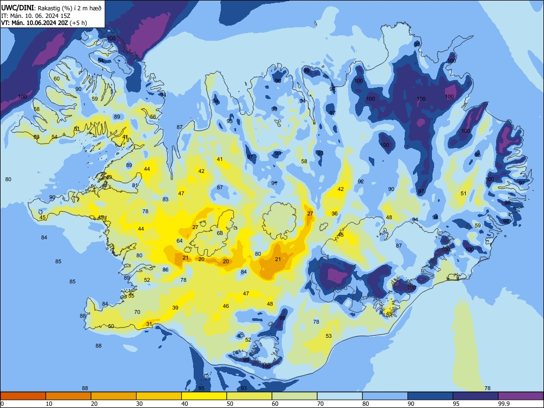Image resolution: width=544 pixels, height=408 pixels.
Task: Click the humidity value '91' on the map
Action: point(274,183)
